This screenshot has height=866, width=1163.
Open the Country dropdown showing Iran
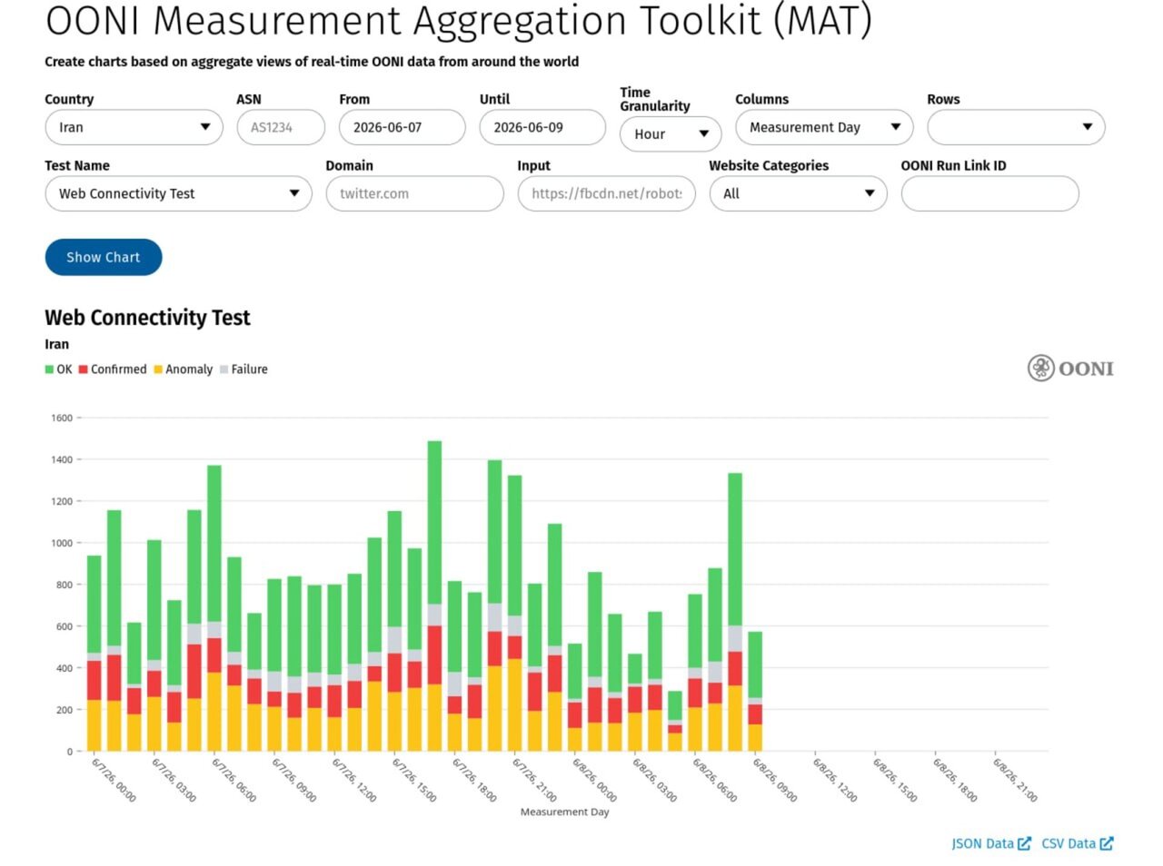coord(134,127)
